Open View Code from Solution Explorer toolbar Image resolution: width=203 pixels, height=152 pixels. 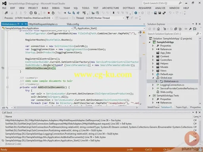(186, 29)
